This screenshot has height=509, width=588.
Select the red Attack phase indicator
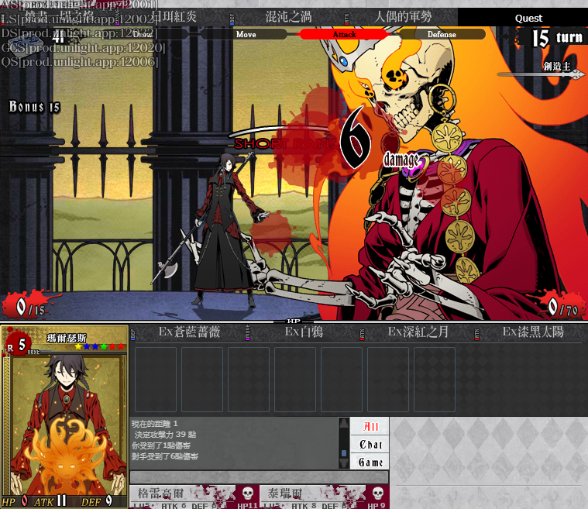(x=344, y=34)
